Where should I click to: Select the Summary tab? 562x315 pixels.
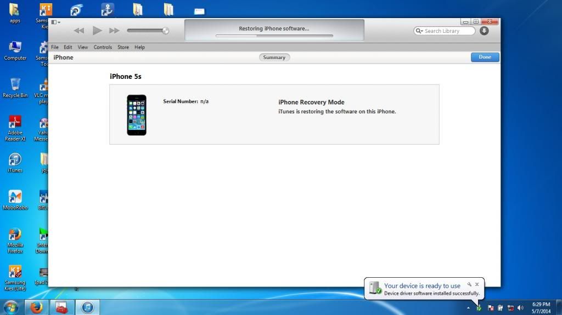(274, 58)
